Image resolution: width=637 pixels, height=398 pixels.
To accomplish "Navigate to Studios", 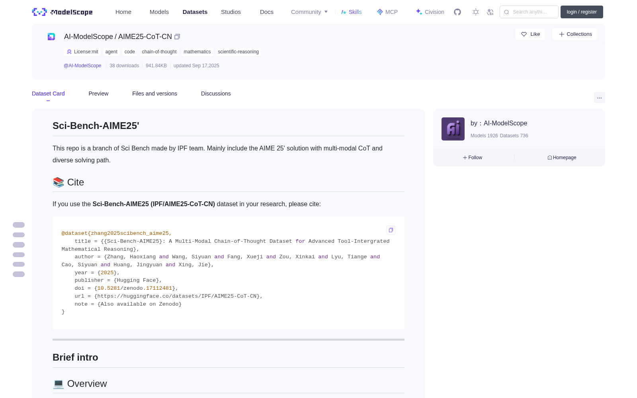I will click(x=231, y=12).
